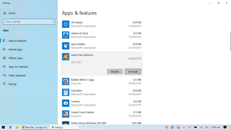Click the Bluetooth tray icon
The height and width of the screenshot is (130, 231).
172,127
